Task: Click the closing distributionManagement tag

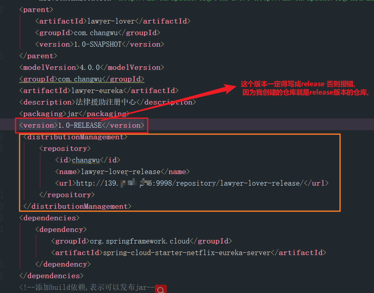Action: click(76, 206)
